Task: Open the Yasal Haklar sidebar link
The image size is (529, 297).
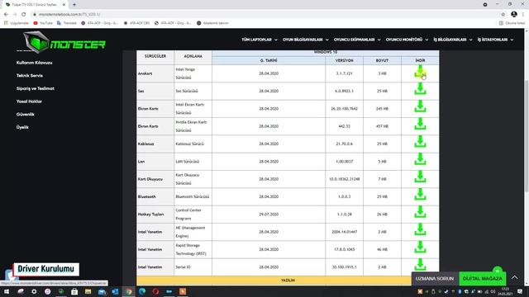Action: [29, 101]
